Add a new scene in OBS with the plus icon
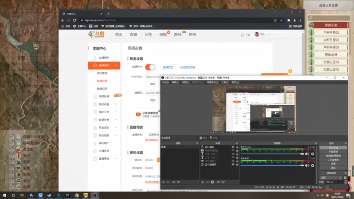 [163, 182]
